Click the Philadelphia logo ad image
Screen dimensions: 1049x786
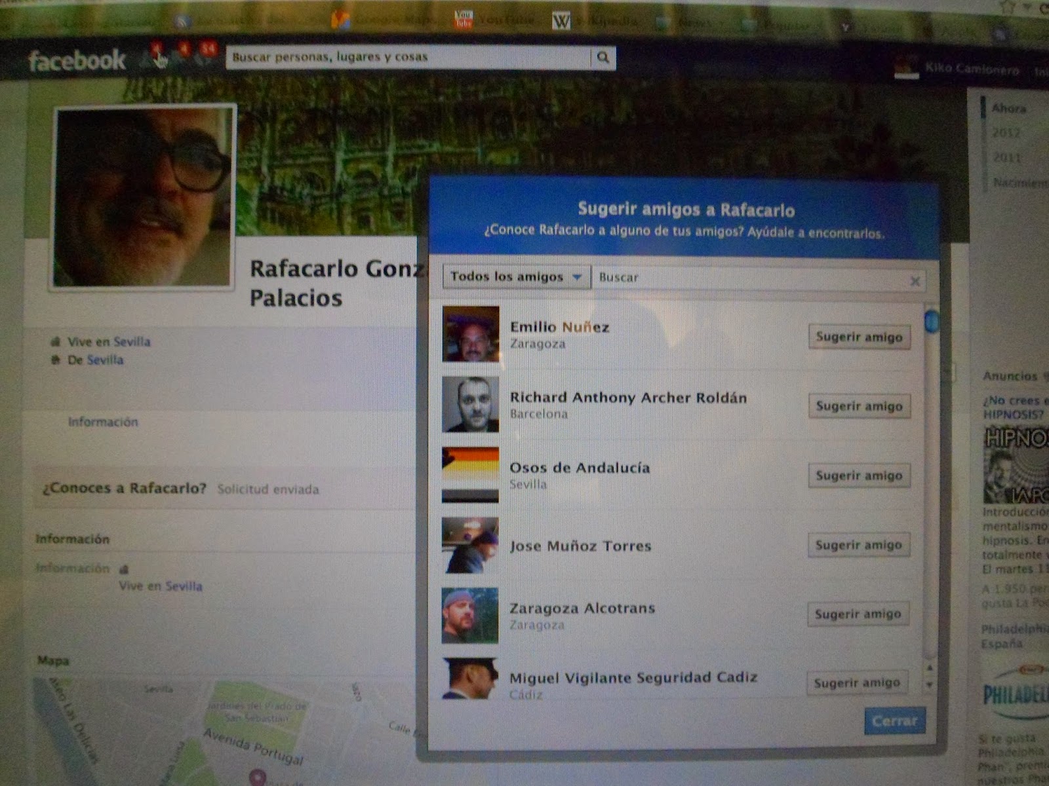click(x=1016, y=691)
